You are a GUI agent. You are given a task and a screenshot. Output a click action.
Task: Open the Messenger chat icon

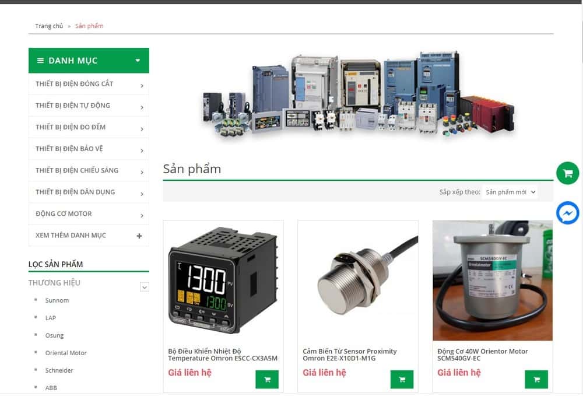(x=567, y=213)
